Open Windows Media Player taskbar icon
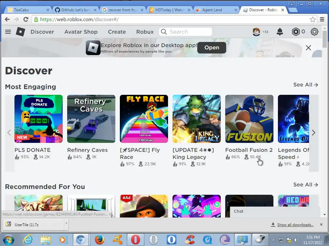 coord(63,240)
